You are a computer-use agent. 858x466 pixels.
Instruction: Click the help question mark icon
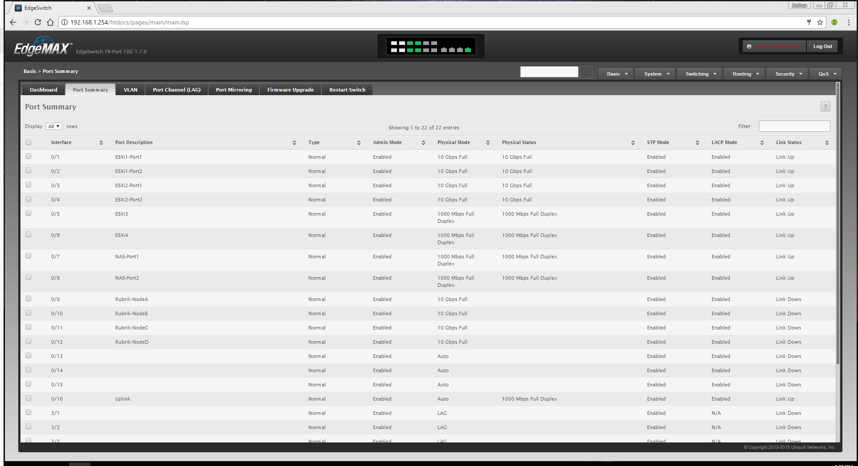(x=825, y=107)
